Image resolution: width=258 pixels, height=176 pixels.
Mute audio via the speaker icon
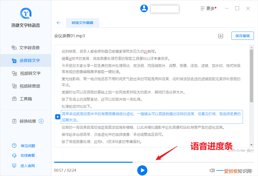click(x=212, y=170)
